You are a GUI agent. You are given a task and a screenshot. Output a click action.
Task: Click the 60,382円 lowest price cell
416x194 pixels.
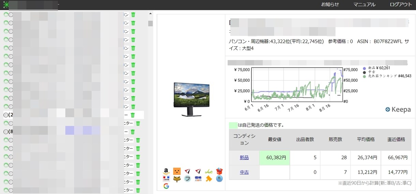274,158
